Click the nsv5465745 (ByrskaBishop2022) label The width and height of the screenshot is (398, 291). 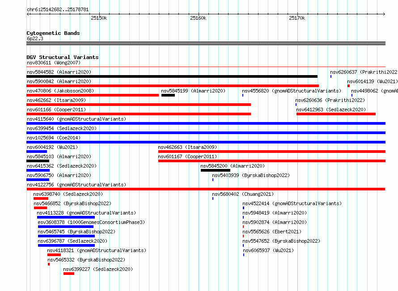point(76,232)
